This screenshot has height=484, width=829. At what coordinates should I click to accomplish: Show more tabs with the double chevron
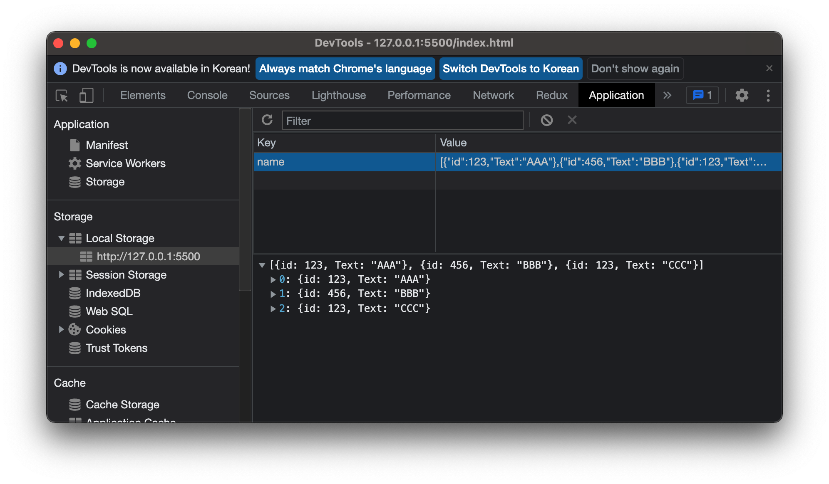click(x=667, y=96)
